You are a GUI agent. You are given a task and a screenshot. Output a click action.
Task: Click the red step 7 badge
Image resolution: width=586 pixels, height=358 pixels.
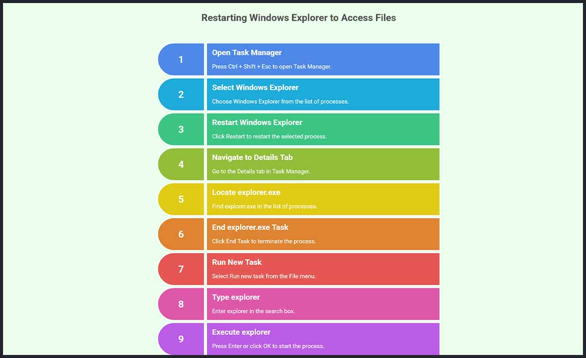181,269
